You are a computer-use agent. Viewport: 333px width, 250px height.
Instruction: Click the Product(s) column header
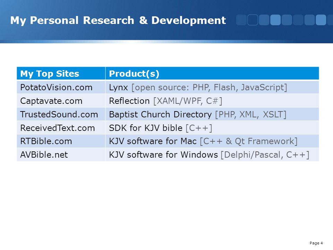[x=212, y=74]
